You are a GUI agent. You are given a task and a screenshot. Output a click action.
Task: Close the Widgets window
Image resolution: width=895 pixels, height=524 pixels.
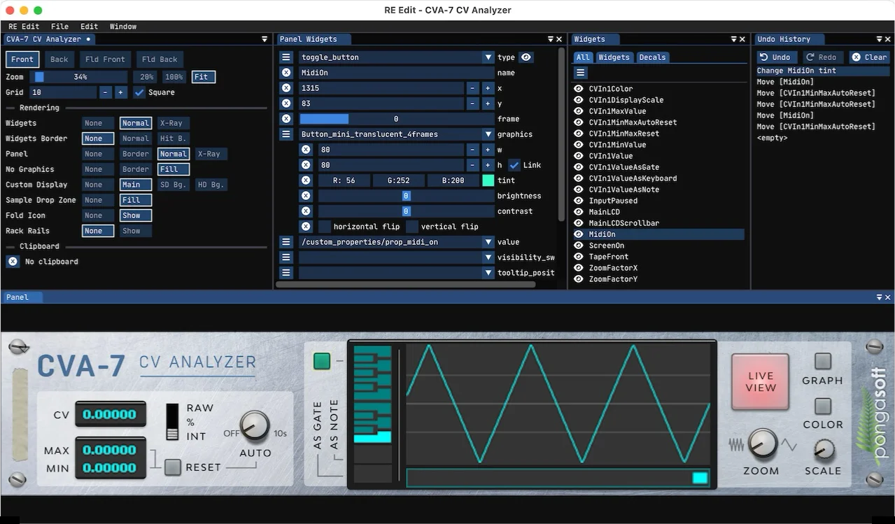coord(742,39)
